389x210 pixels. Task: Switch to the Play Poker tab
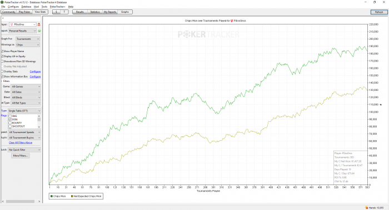click(x=24, y=12)
